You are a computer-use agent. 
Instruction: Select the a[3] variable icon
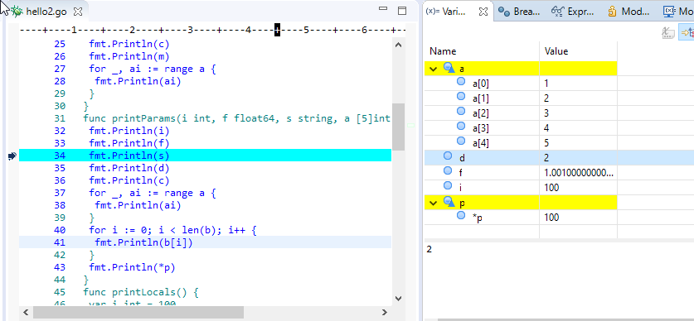tap(461, 126)
